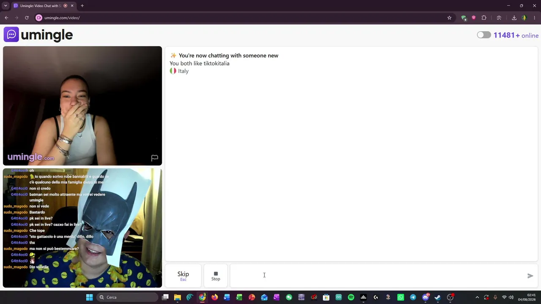Click the green shield extension icon
The image size is (541, 304).
pyautogui.click(x=464, y=18)
